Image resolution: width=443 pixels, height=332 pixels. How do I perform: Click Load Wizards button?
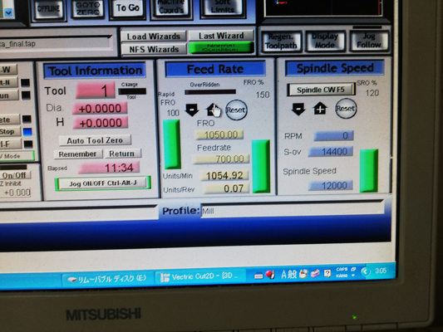click(154, 37)
